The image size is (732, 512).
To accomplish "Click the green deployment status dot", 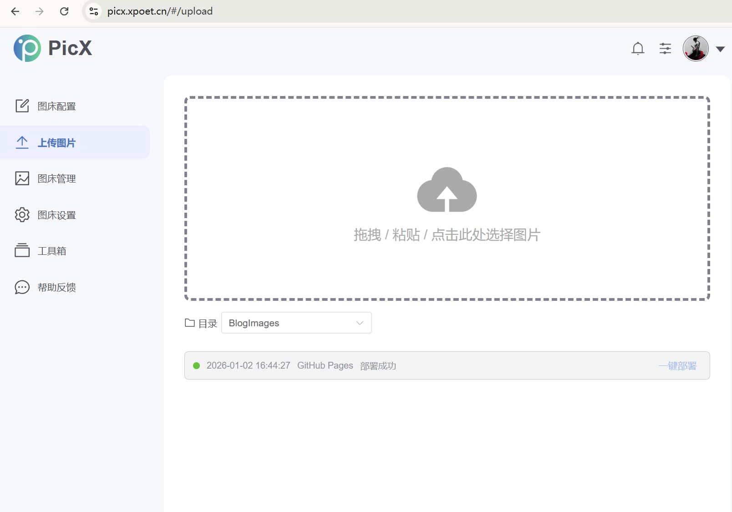I will (196, 365).
